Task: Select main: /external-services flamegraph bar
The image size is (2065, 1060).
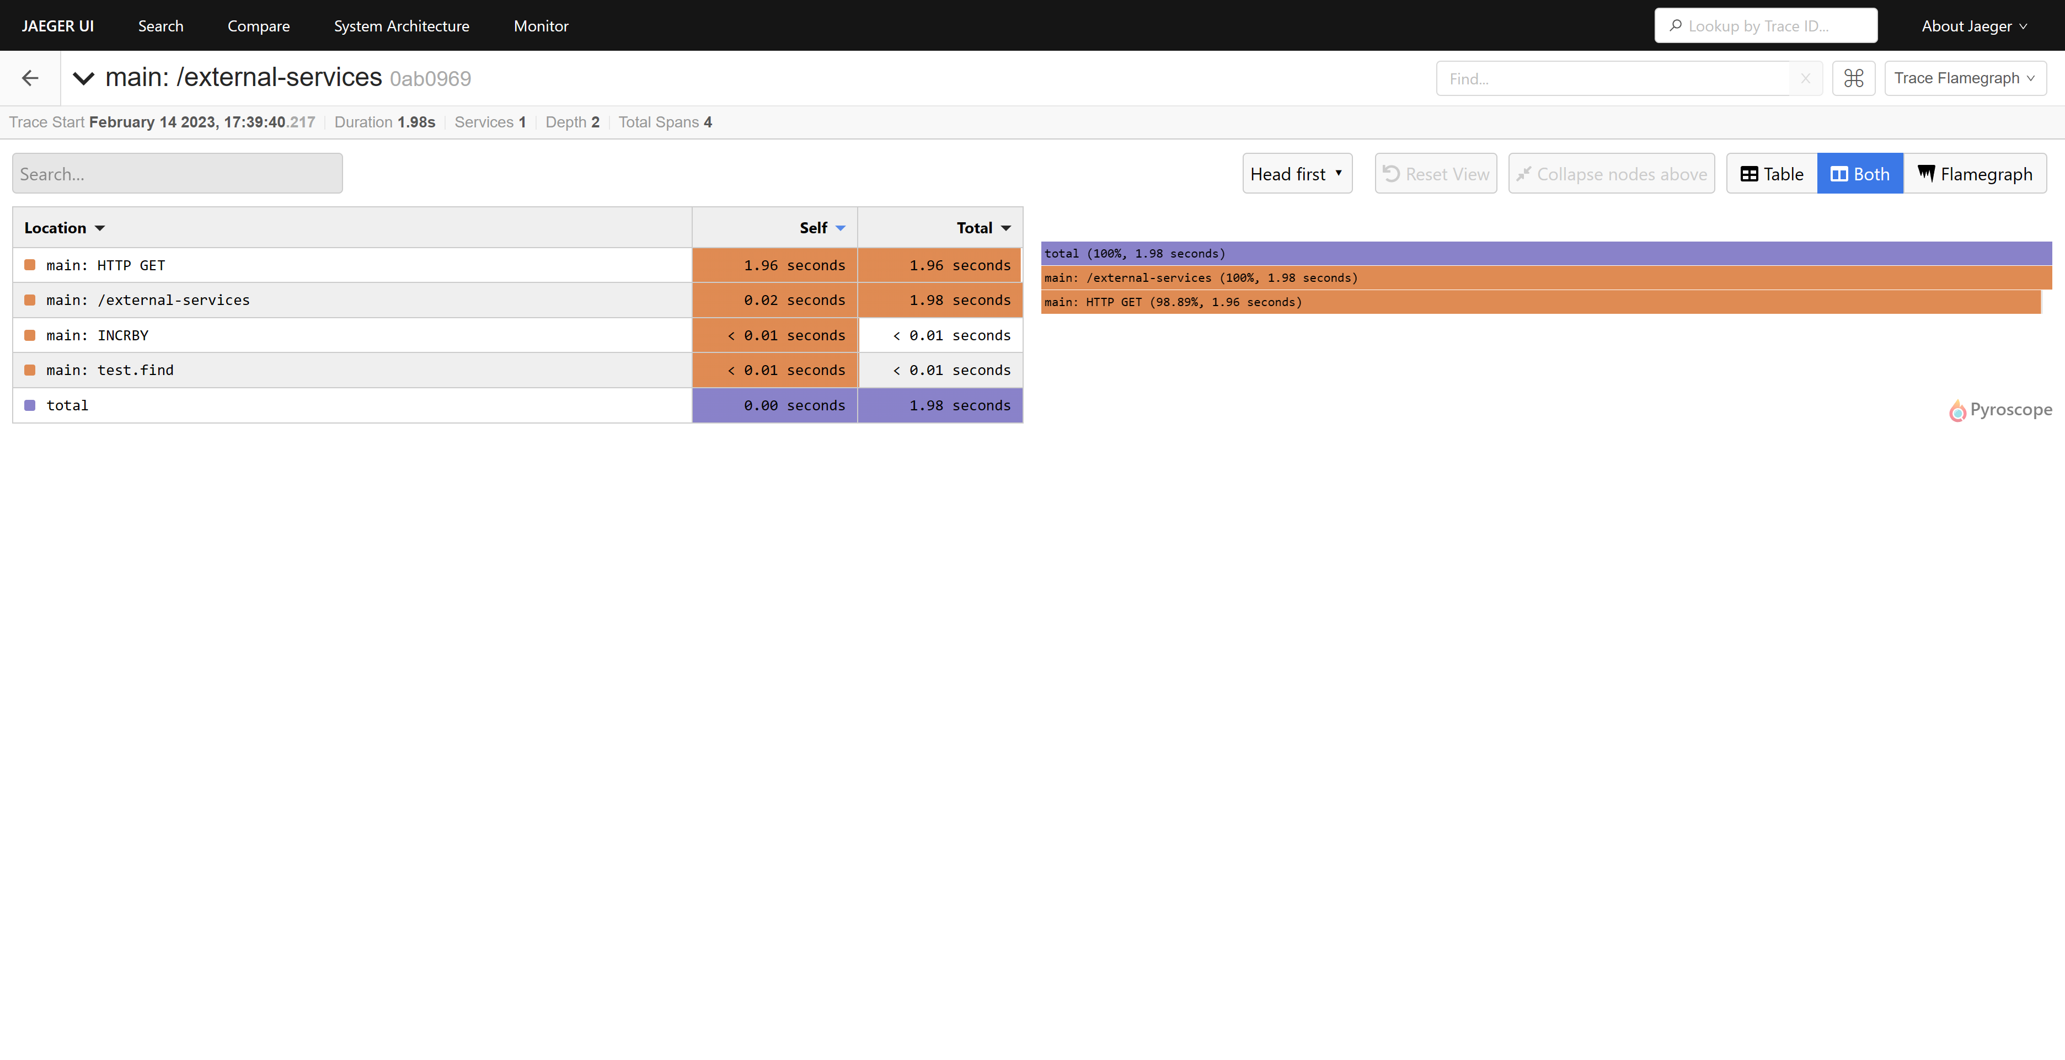Action: 1545,277
